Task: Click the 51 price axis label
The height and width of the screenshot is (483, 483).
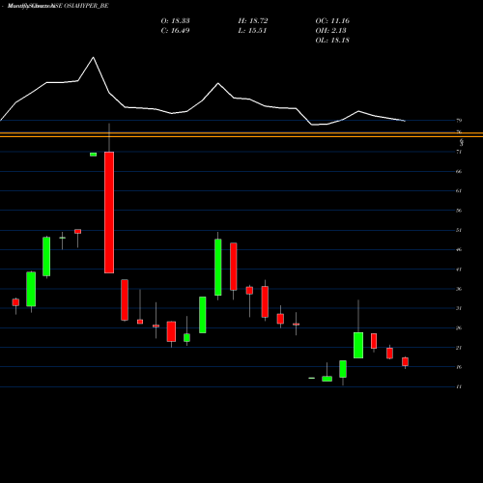Action: [459, 230]
